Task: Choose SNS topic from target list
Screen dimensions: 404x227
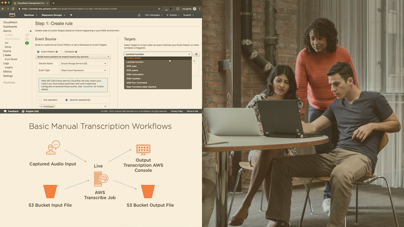Action: click(158, 66)
